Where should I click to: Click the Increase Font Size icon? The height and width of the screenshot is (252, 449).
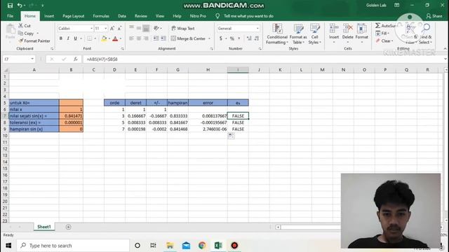tap(112, 28)
